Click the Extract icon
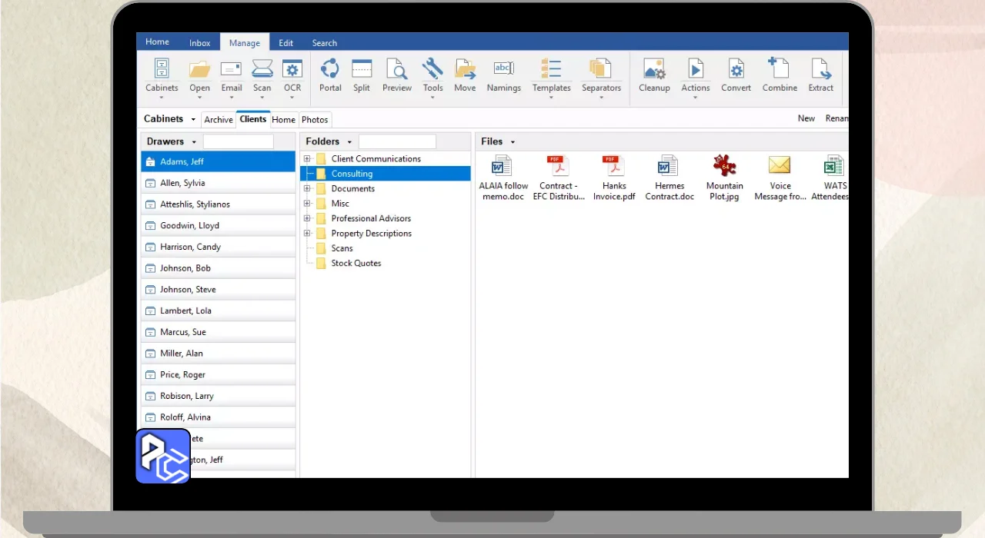 [x=820, y=70]
